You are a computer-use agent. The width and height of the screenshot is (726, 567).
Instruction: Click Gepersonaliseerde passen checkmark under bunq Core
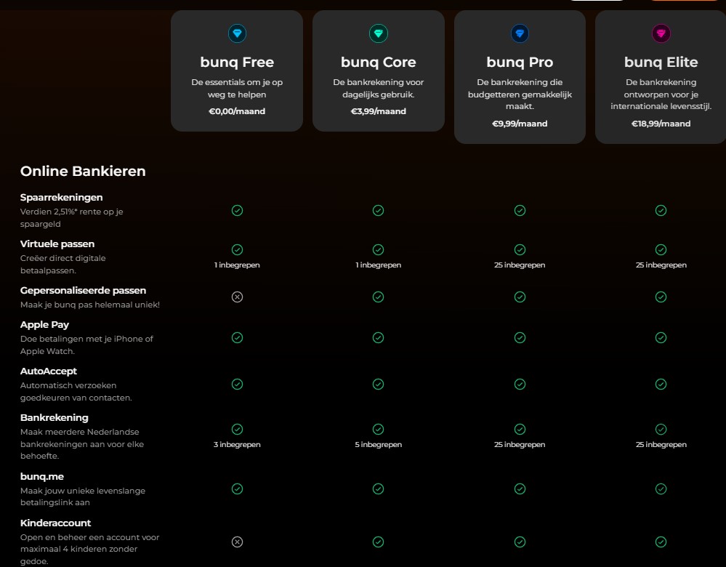coord(378,297)
